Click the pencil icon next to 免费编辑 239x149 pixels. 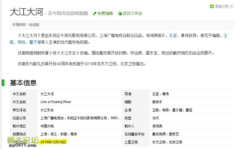tap(94, 13)
